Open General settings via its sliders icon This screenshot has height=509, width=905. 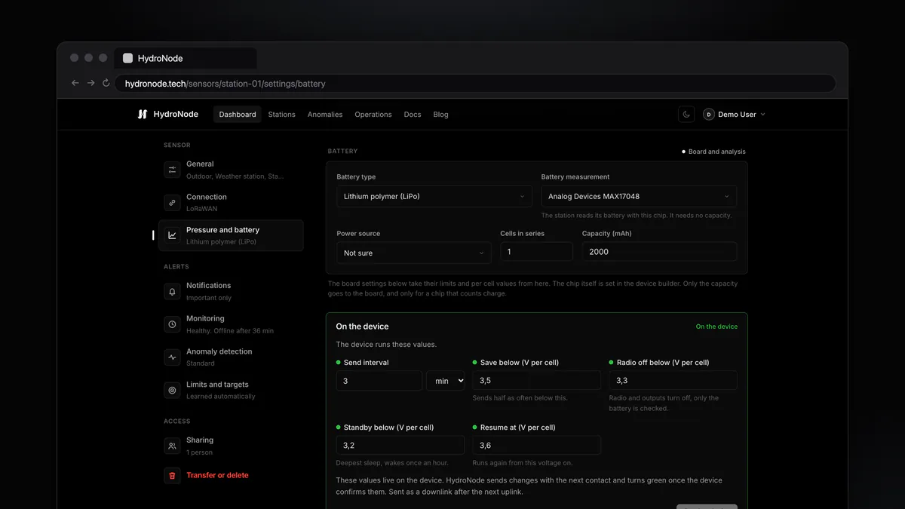click(172, 170)
